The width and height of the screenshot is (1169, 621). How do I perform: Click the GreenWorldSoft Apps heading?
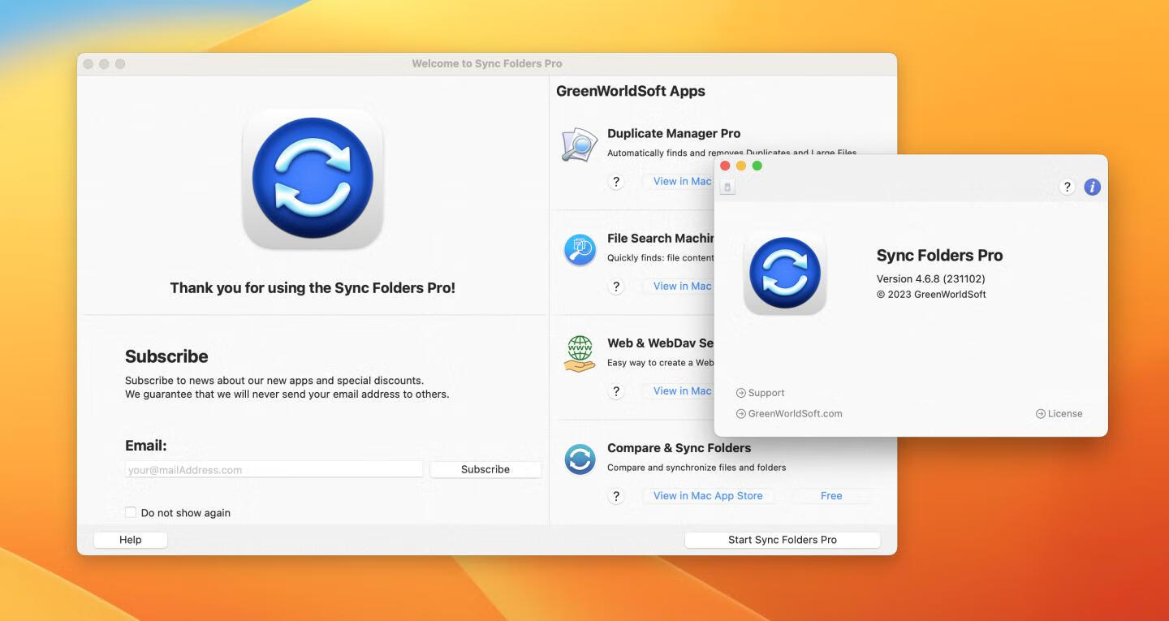631,91
